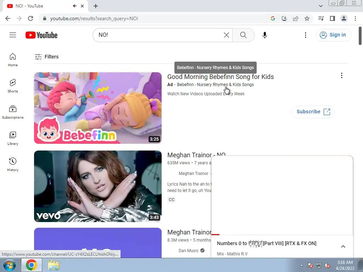
Task: Go back with browser back arrow
Action: coord(8,18)
